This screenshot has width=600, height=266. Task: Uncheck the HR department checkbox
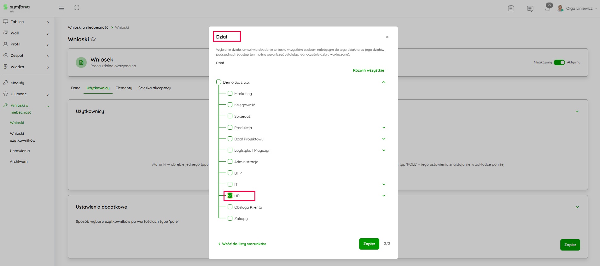[x=230, y=196]
